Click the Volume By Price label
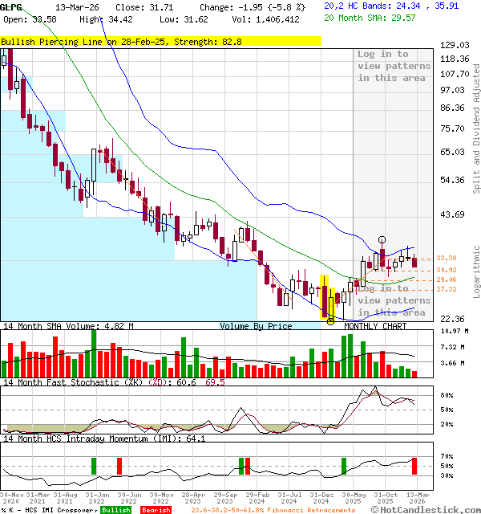 (x=257, y=326)
